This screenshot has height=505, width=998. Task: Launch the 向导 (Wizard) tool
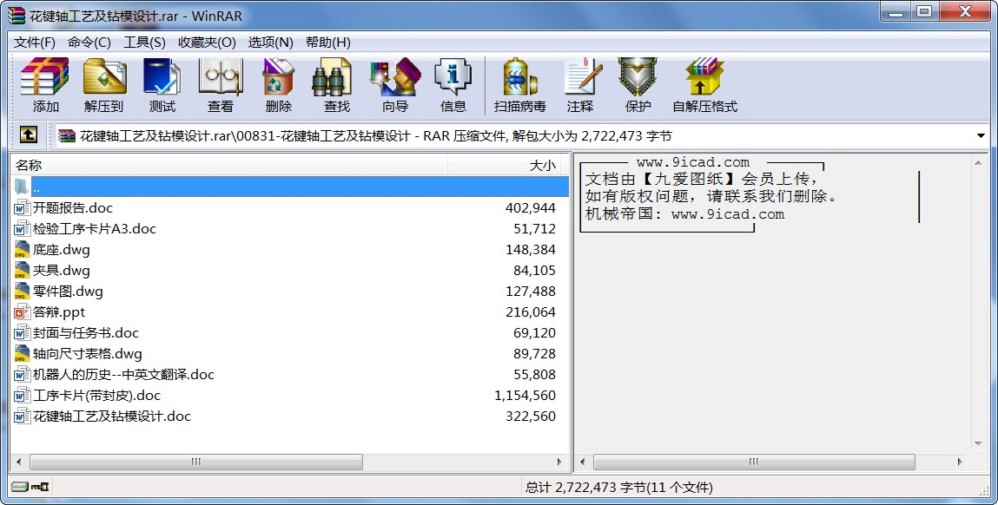(x=394, y=85)
